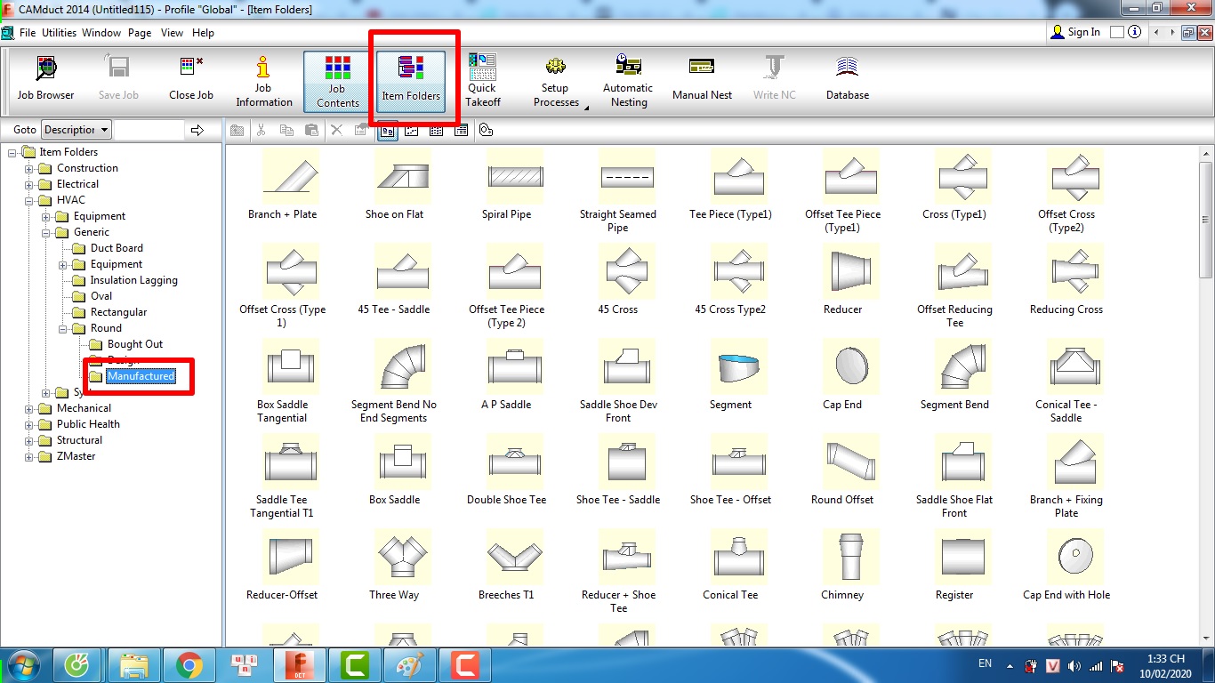Click the Close Job icon
Screen dimensions: 1215x683
coord(191,78)
